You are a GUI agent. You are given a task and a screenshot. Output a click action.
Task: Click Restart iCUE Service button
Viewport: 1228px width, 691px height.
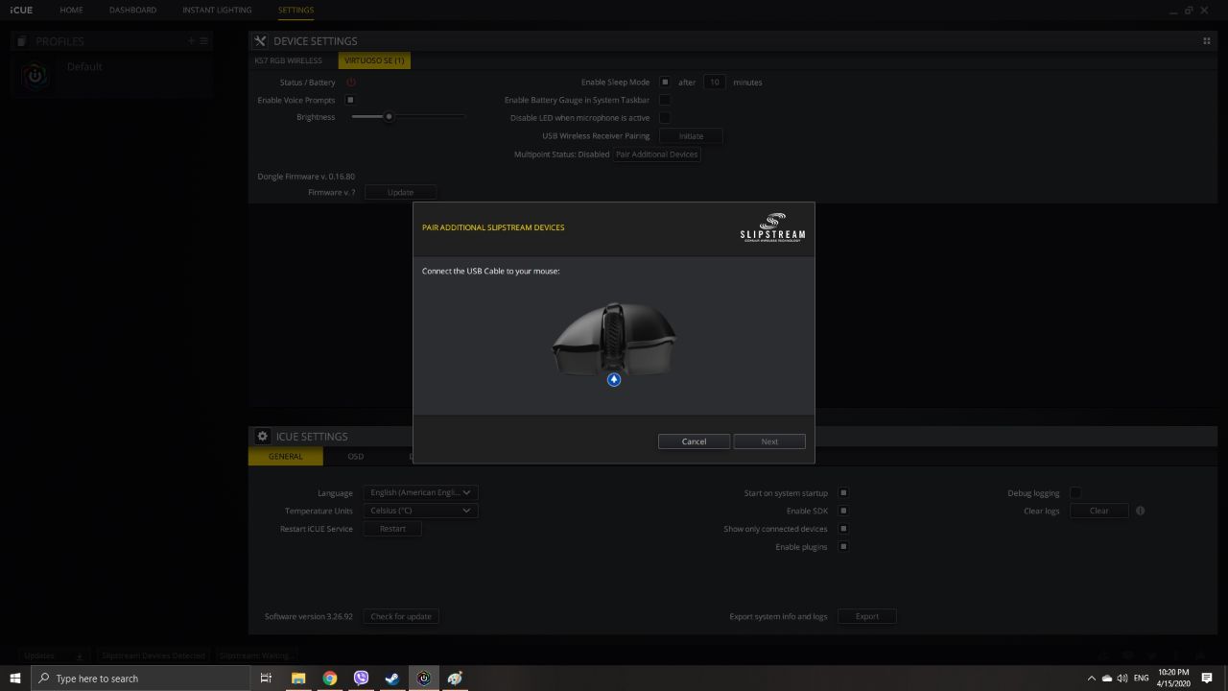[x=392, y=529]
